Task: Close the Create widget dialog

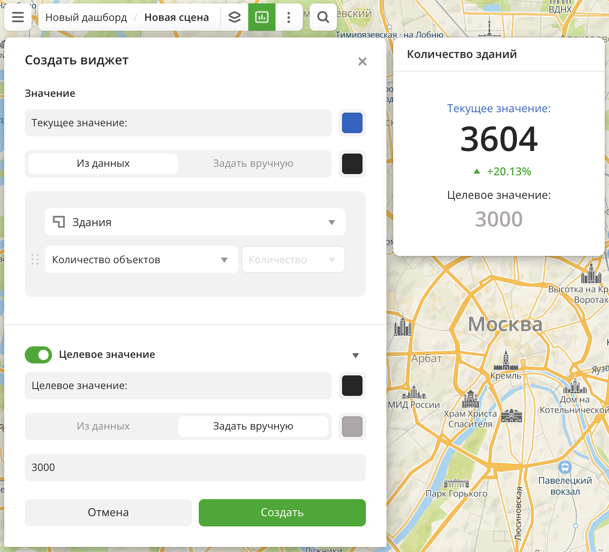Action: [x=362, y=61]
